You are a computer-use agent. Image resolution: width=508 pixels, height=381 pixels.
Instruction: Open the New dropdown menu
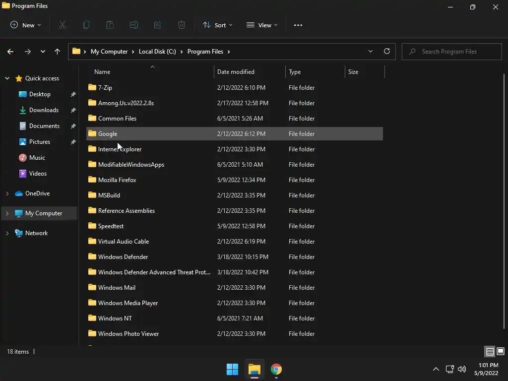point(26,25)
